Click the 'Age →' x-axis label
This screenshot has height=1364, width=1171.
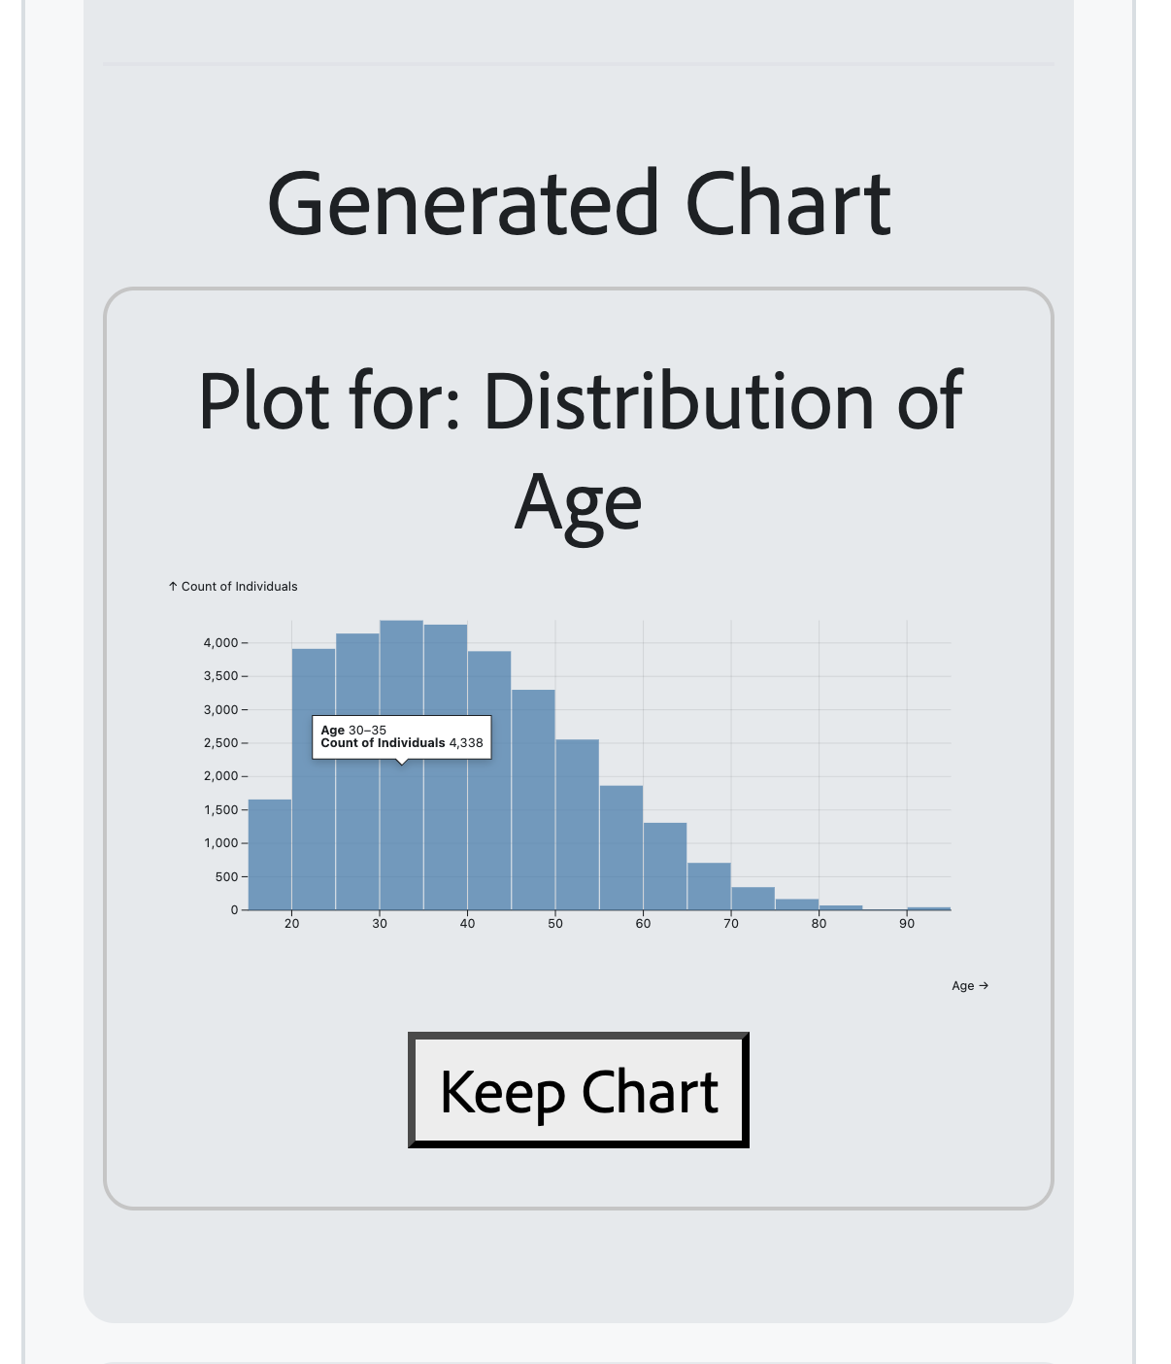click(969, 985)
